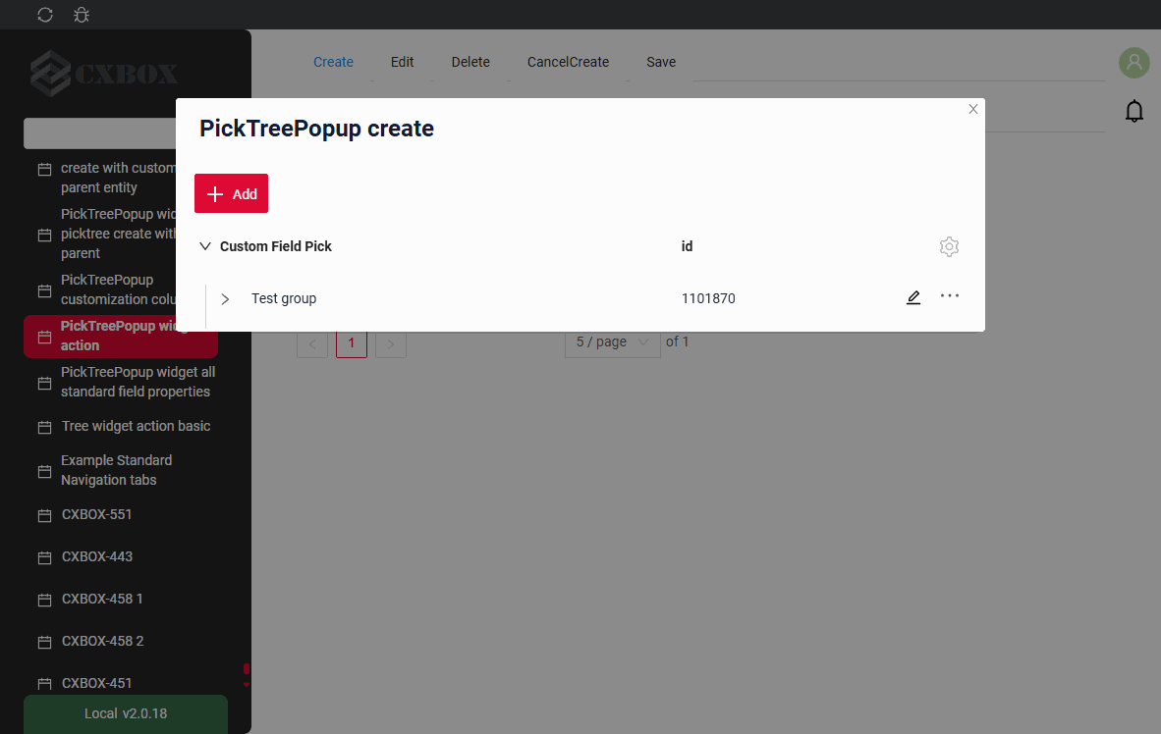The image size is (1161, 734).
Task: Click the Create action
Action: pyautogui.click(x=333, y=62)
